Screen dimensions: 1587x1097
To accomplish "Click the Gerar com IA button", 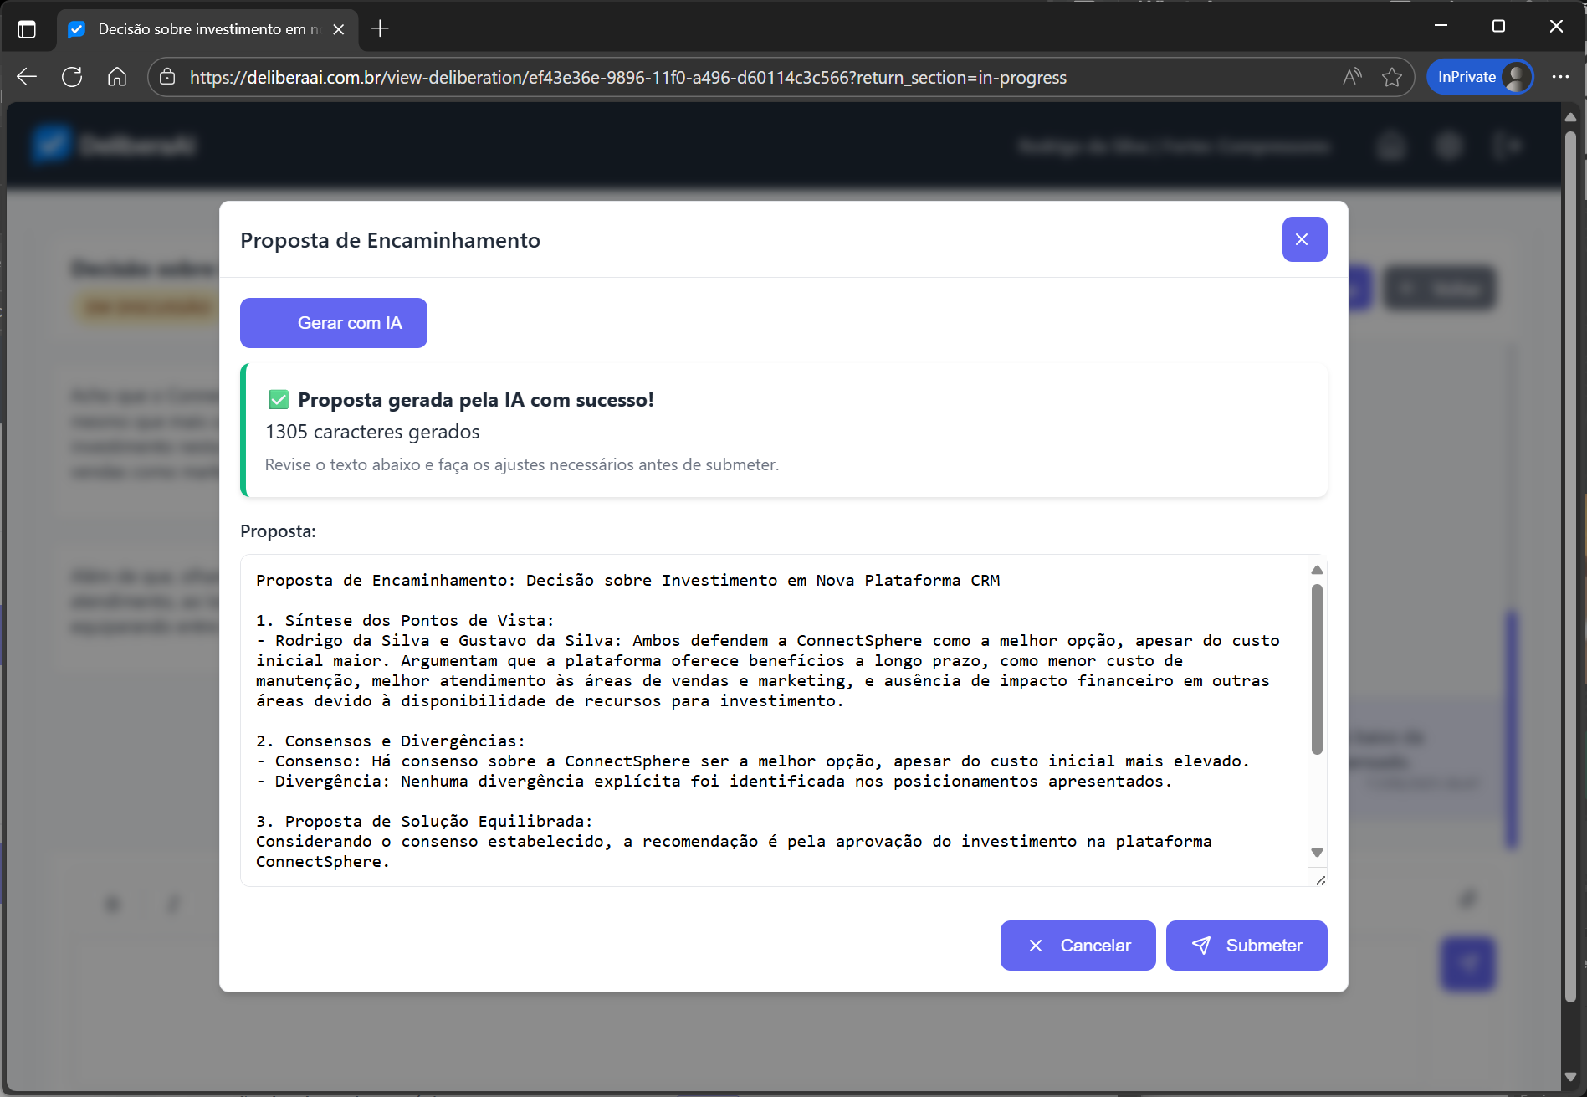I will coord(333,323).
